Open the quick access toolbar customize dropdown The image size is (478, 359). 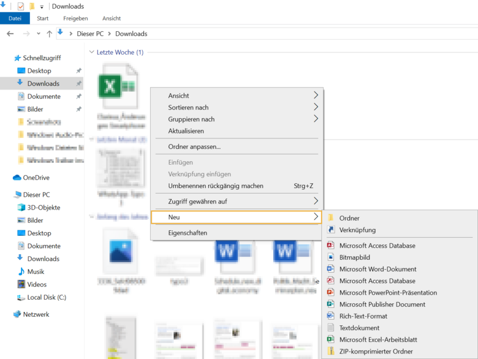pos(42,7)
